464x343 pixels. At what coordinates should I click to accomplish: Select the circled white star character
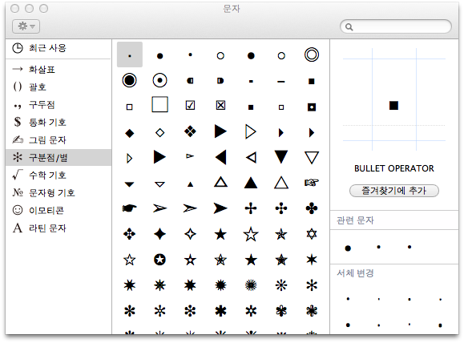pos(159,260)
